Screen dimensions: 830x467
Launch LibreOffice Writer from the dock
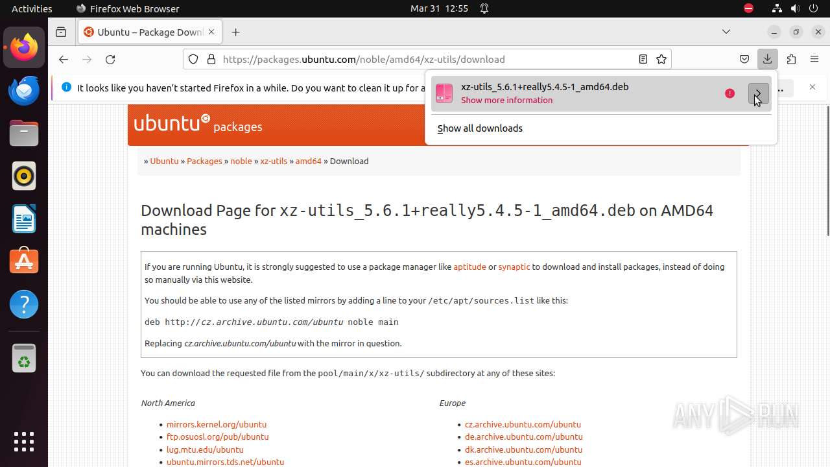click(x=24, y=219)
